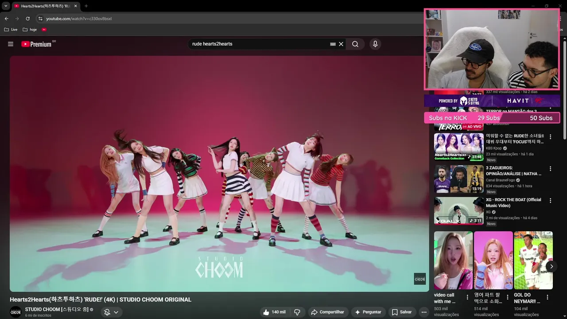Open KBS Kpop channel name

pyautogui.click(x=494, y=148)
